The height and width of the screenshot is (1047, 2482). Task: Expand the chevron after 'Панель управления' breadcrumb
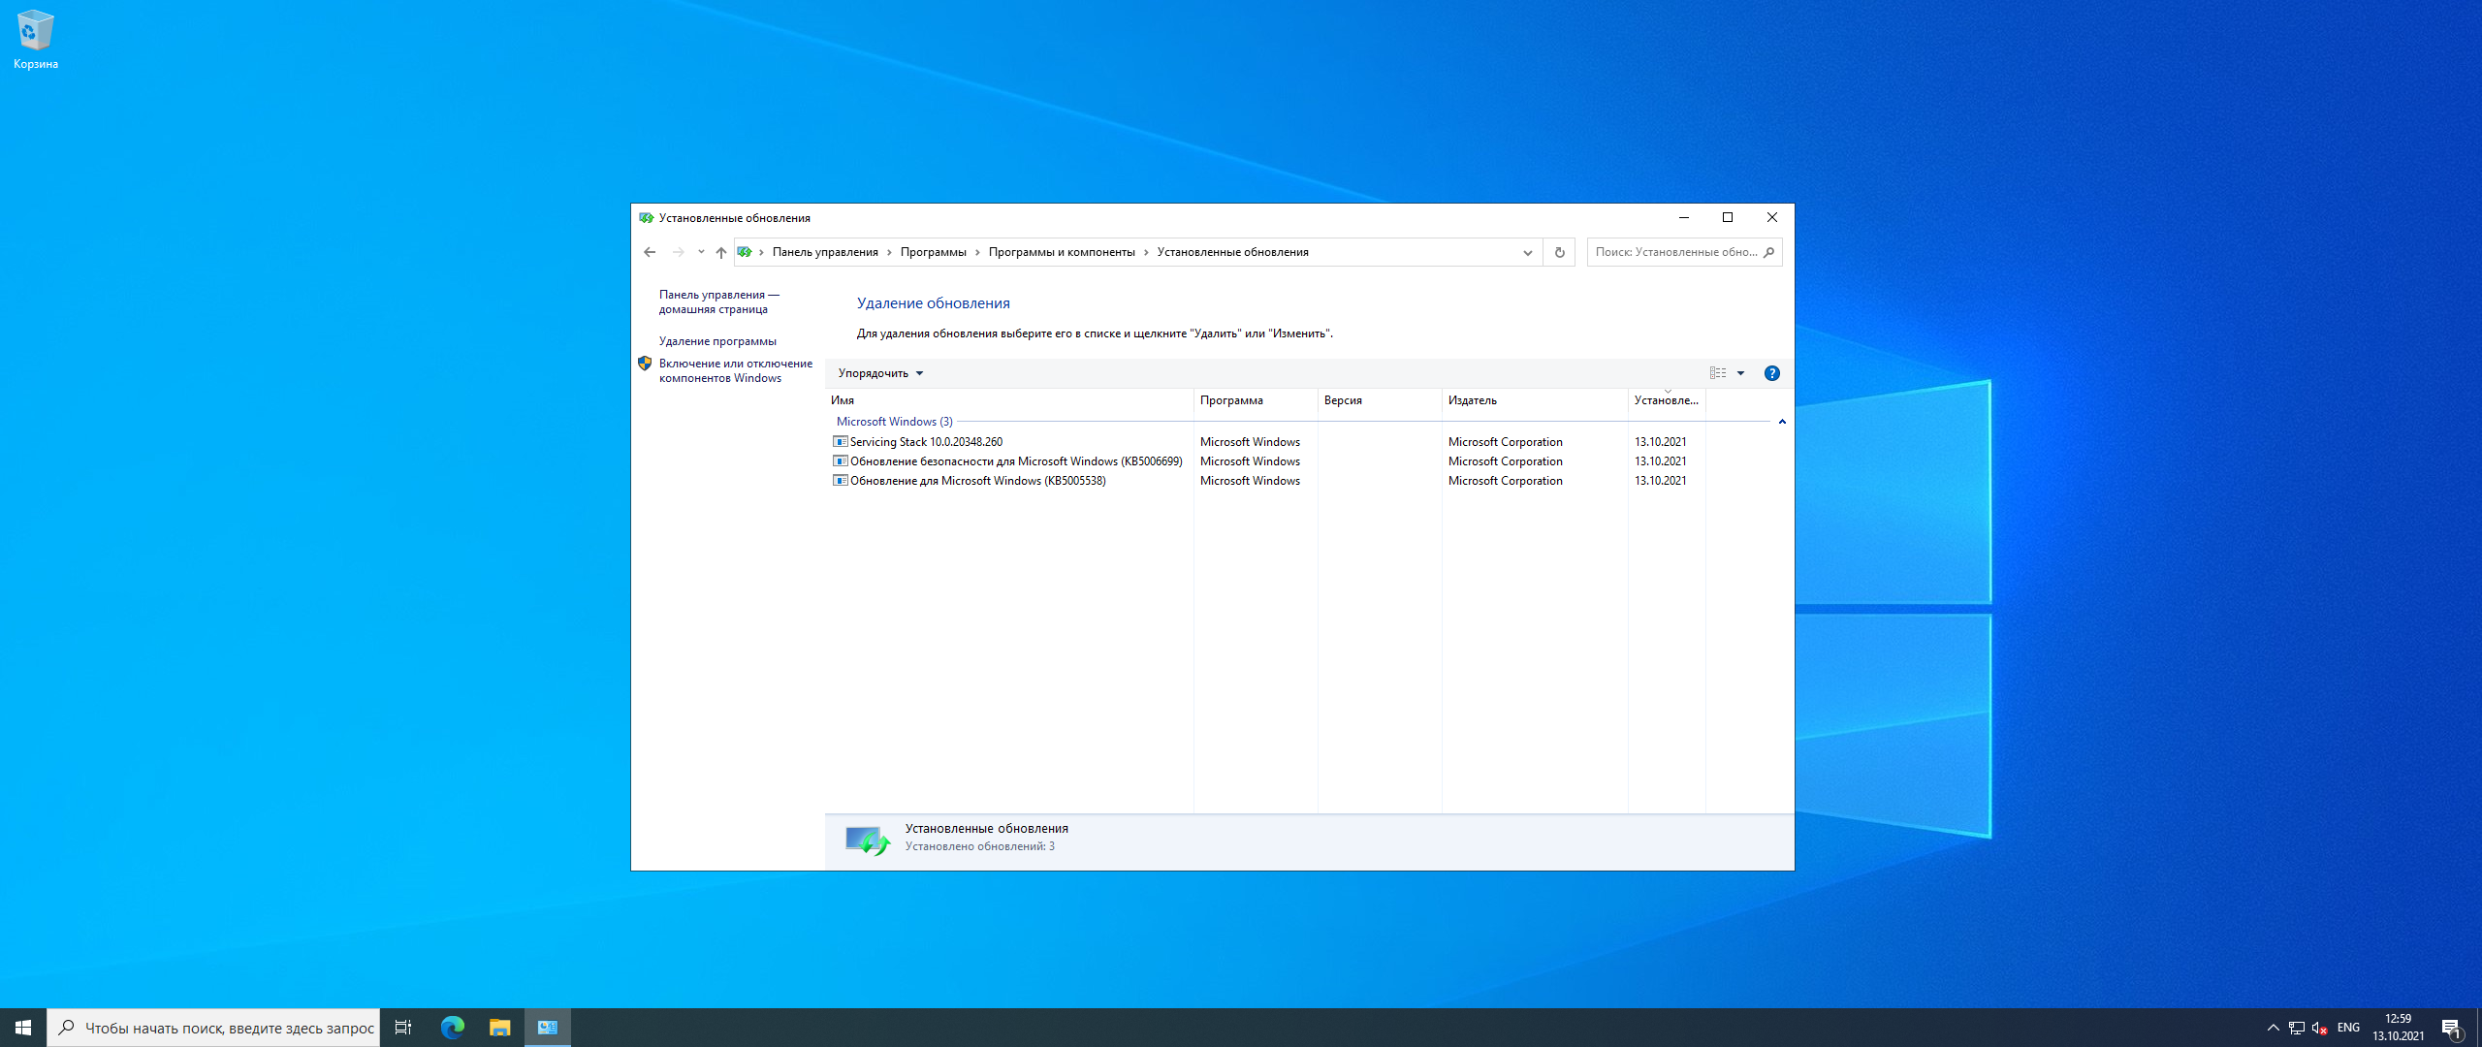(889, 252)
